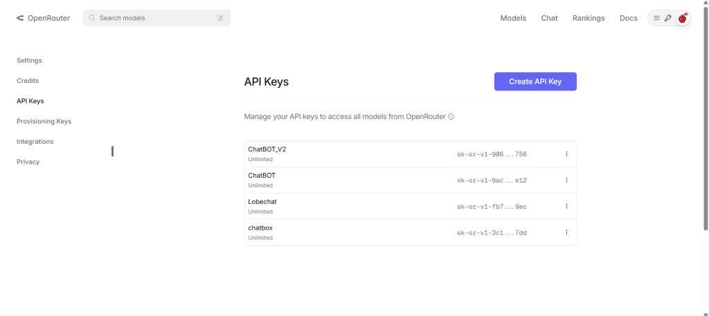Open three-dot menu for ChatBOT key
This screenshot has width=709, height=316.
click(x=566, y=180)
